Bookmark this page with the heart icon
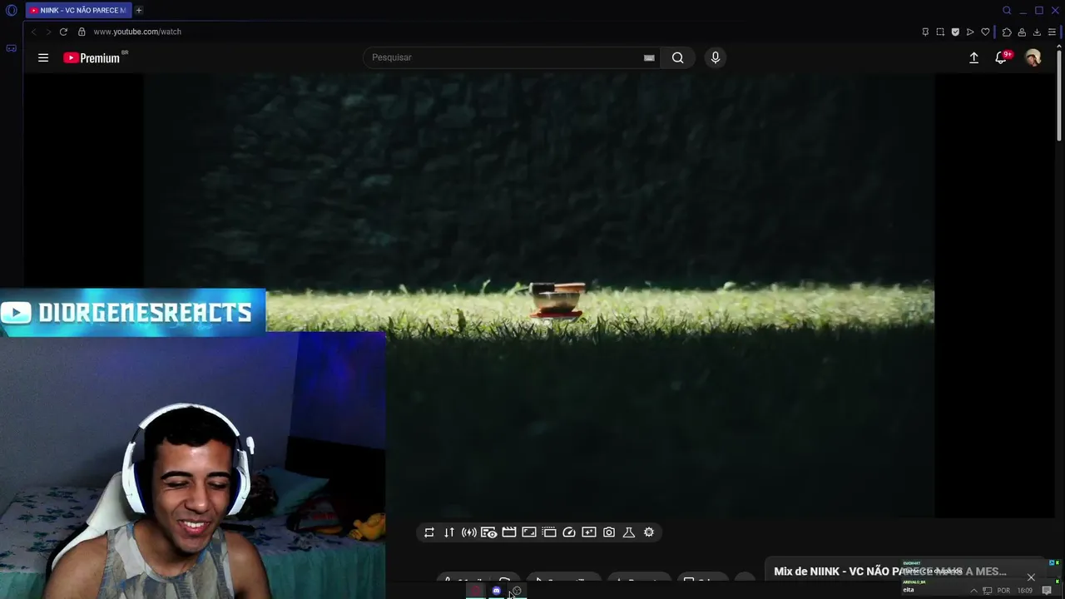This screenshot has width=1065, height=599. point(985,32)
